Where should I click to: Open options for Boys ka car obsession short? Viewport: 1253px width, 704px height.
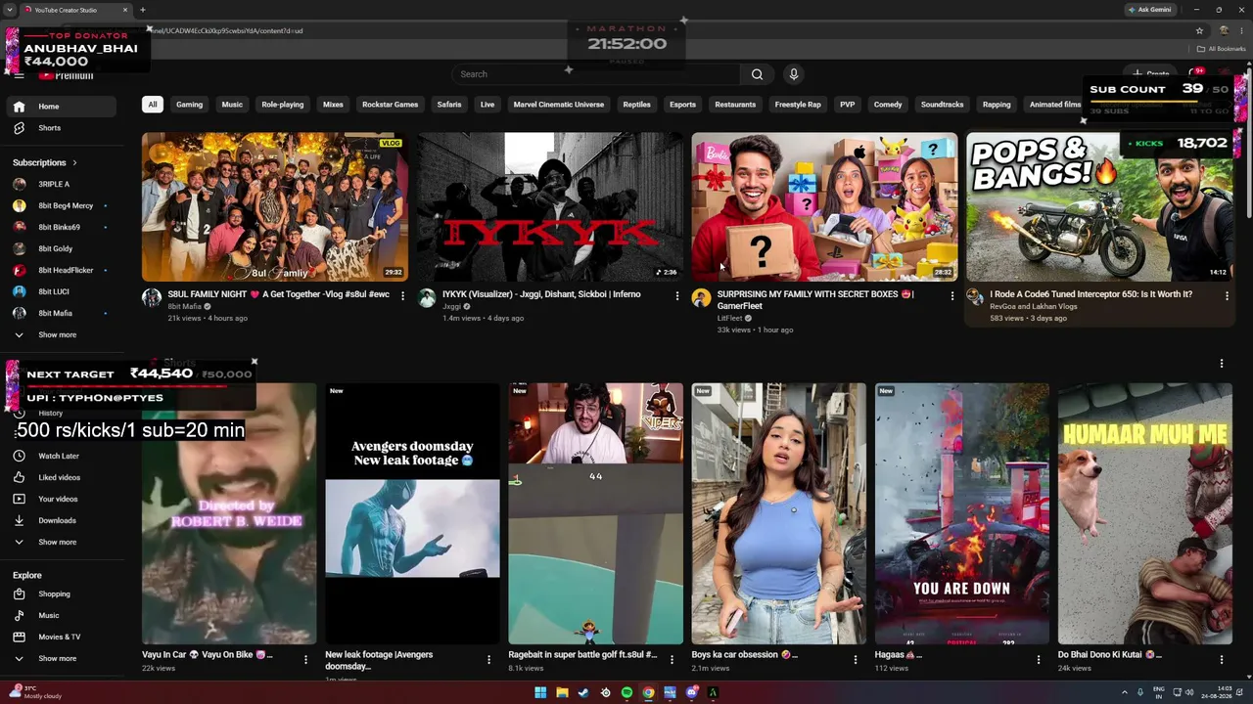click(855, 660)
